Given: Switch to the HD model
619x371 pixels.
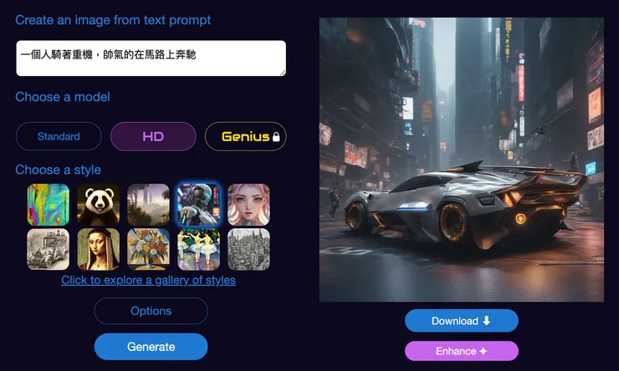Looking at the screenshot, I should click(x=153, y=136).
